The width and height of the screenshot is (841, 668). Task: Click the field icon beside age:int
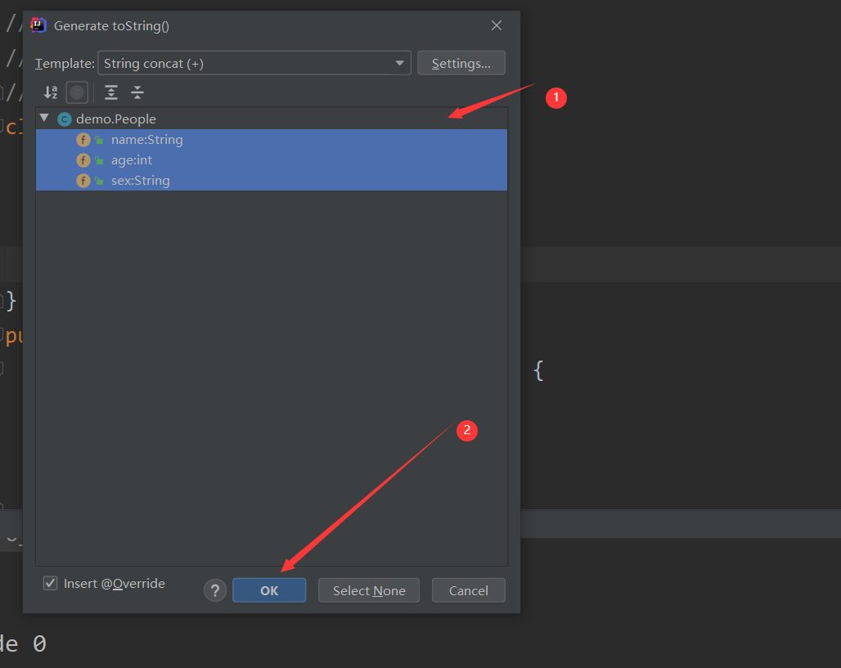point(83,160)
